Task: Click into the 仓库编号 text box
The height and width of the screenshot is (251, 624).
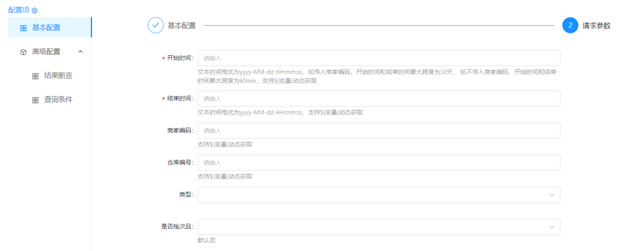Action: 379,163
